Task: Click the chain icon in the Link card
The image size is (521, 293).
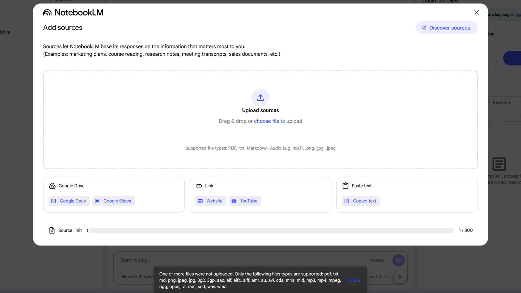Action: coord(199,186)
